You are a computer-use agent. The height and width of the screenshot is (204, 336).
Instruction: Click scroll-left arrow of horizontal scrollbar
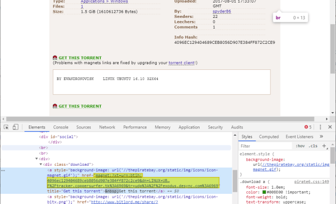pos(3,119)
